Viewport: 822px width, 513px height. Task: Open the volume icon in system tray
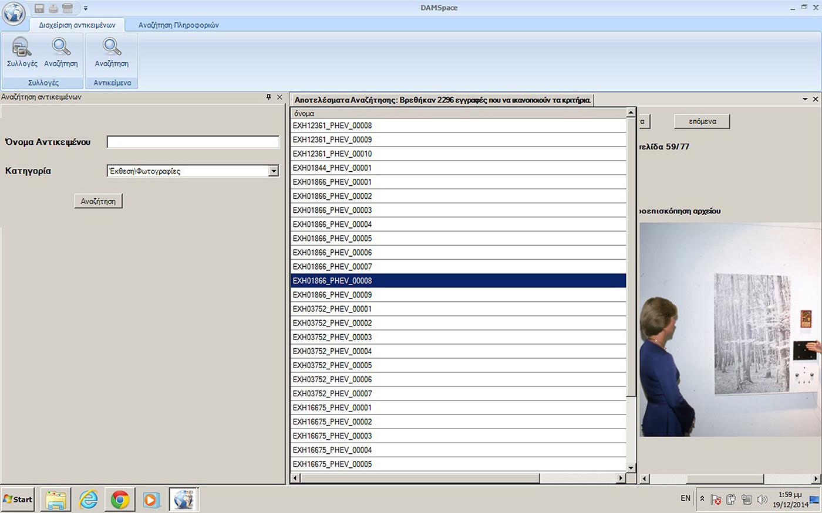point(762,500)
